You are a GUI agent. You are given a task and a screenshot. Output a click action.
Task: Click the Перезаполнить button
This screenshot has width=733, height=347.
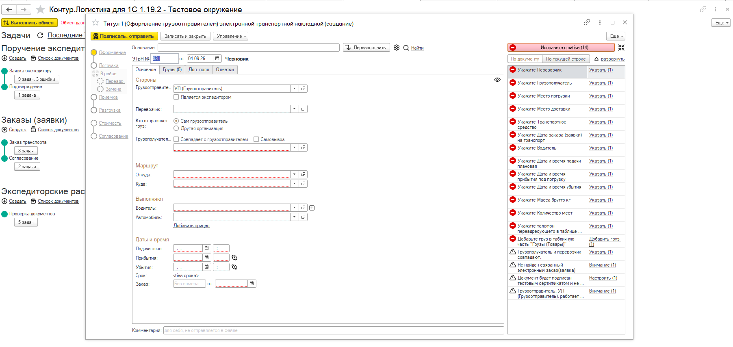pyautogui.click(x=366, y=48)
